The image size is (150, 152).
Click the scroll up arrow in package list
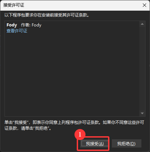[x=142, y=24]
